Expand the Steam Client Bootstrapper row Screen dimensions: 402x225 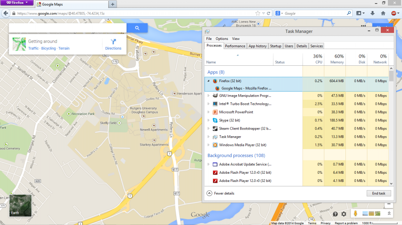pos(208,129)
